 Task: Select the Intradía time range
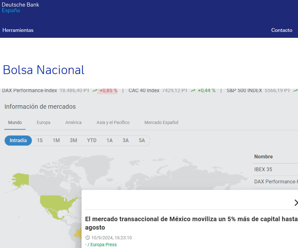pos(18,141)
